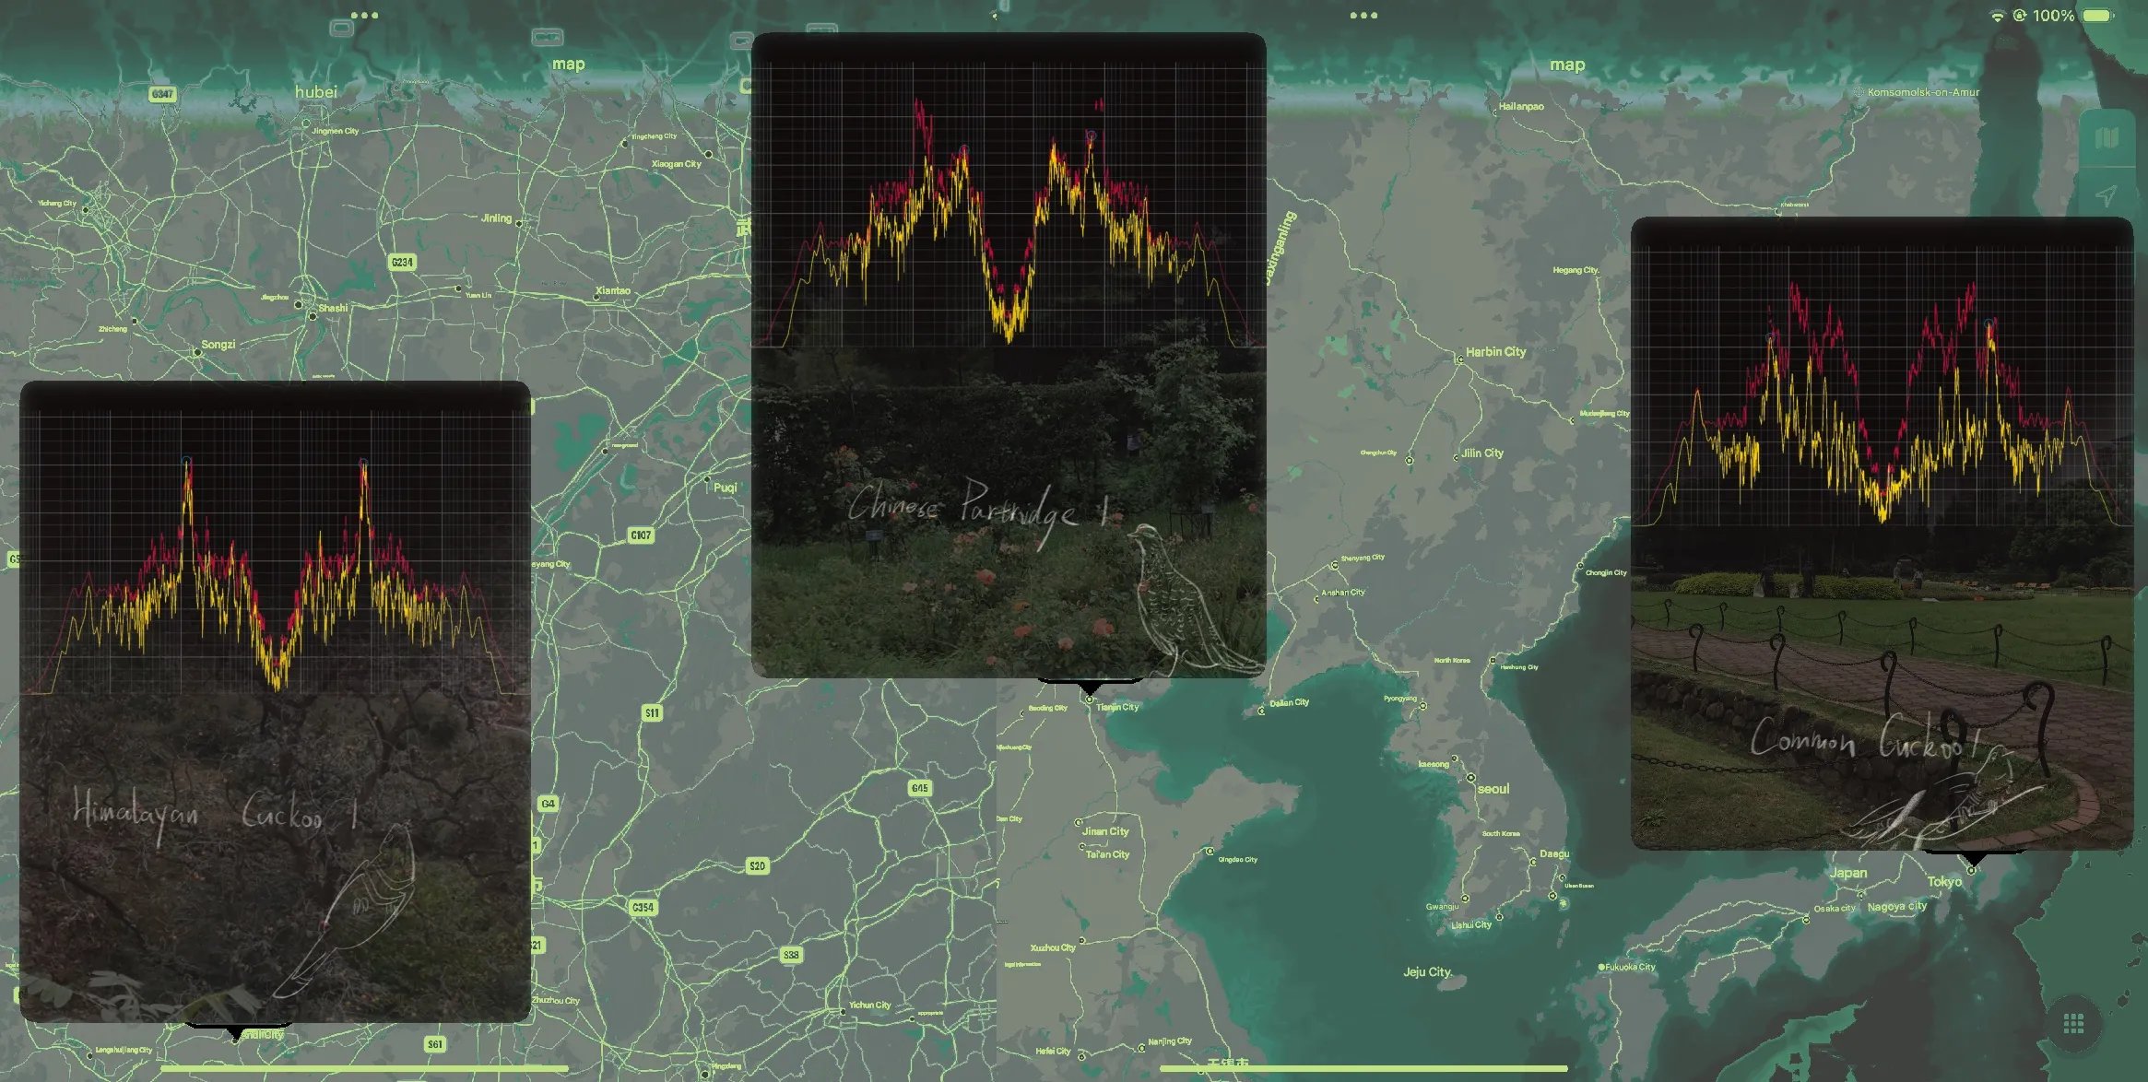
Task: Open the map mode icon
Action: [2107, 139]
